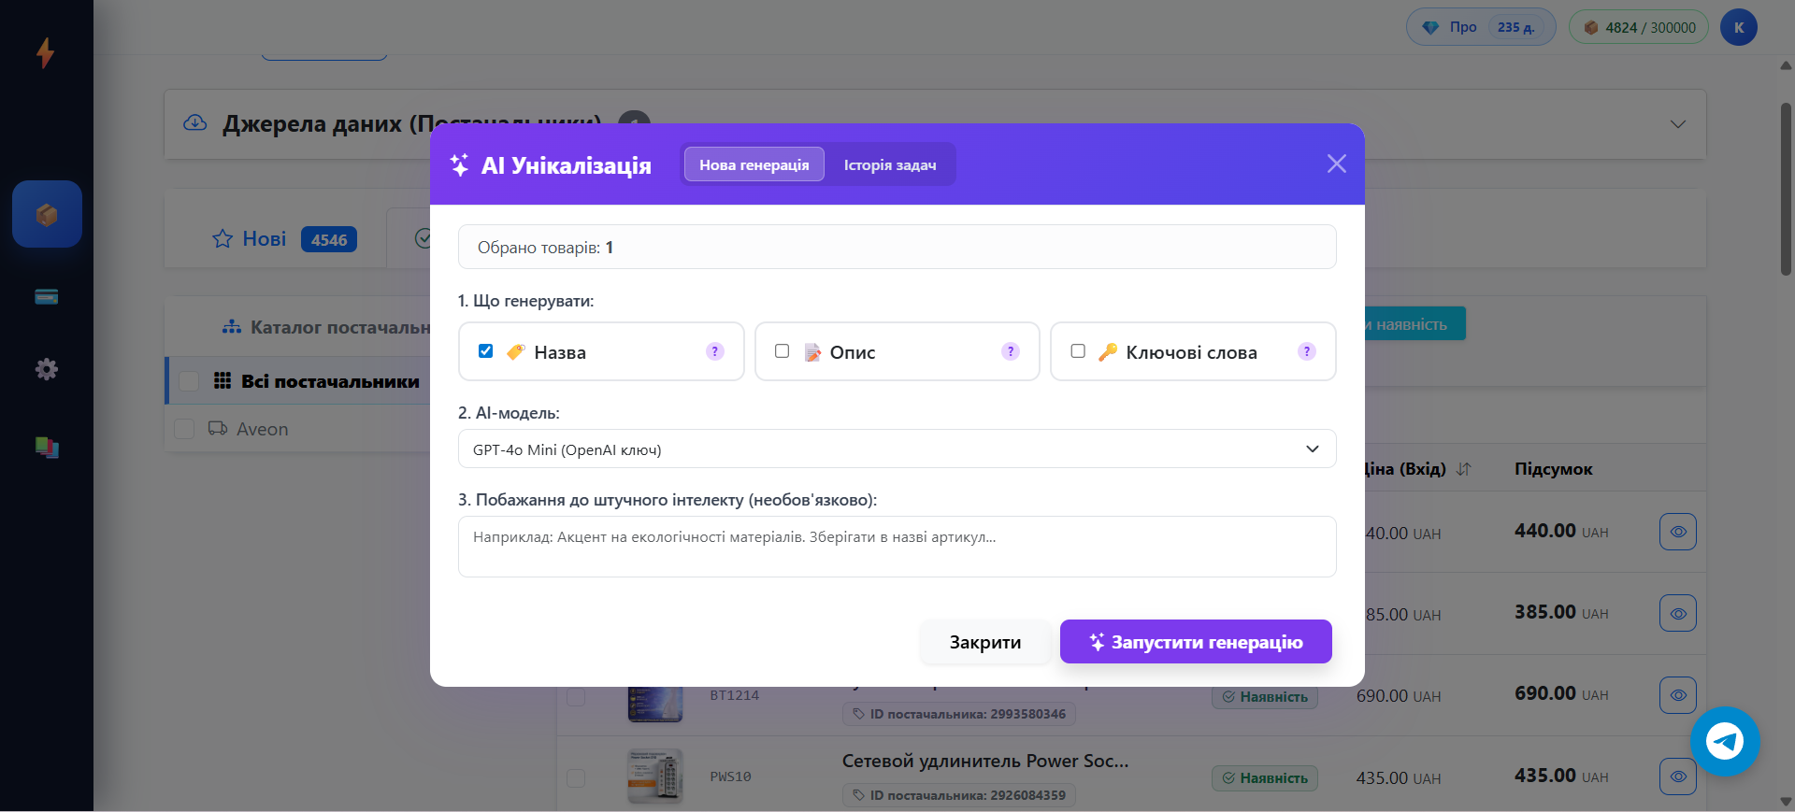Click Наявність badge in BT1214 row

click(1265, 697)
